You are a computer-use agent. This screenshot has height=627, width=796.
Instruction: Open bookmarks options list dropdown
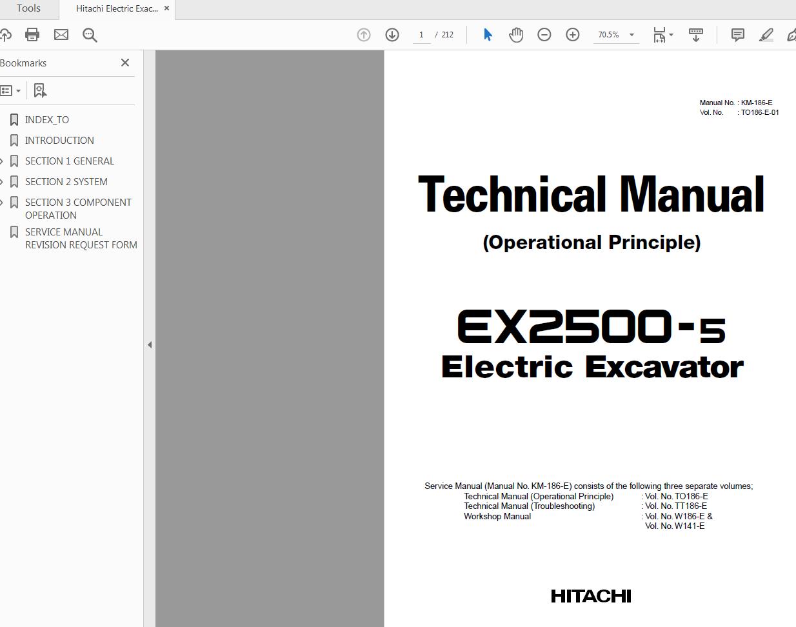point(11,91)
